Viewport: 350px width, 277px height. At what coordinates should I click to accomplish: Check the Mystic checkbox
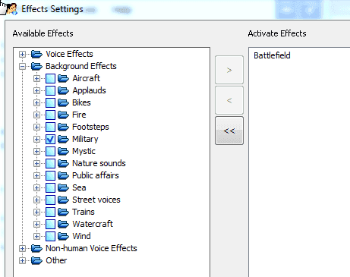pos(50,151)
